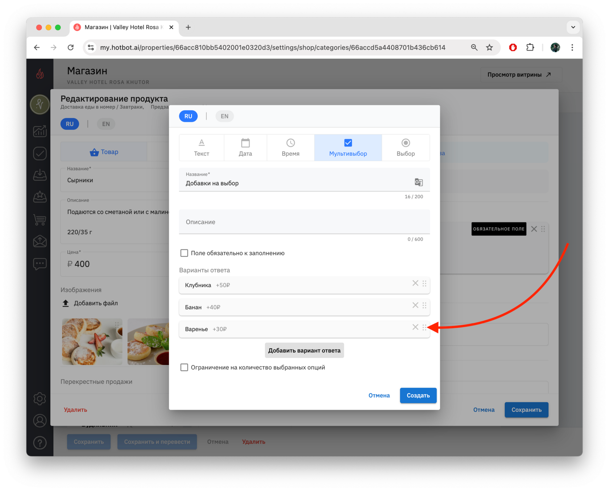
Task: Reload the page in browser
Action: click(x=71, y=47)
